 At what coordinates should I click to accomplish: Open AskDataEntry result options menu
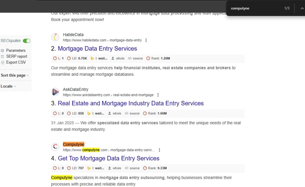pos(158,95)
